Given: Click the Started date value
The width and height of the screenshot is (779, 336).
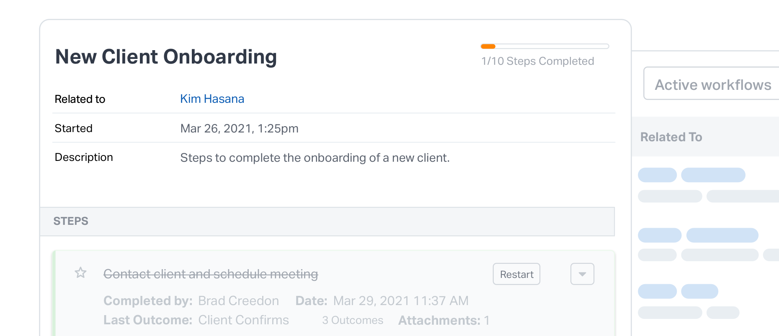Looking at the screenshot, I should pos(239,128).
